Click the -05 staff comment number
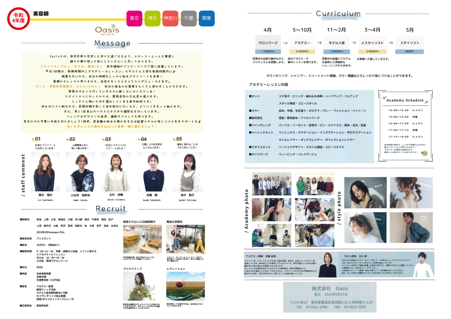 pyautogui.click(x=178, y=139)
